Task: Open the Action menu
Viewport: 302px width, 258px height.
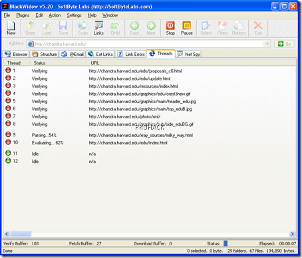Action: (x=55, y=15)
